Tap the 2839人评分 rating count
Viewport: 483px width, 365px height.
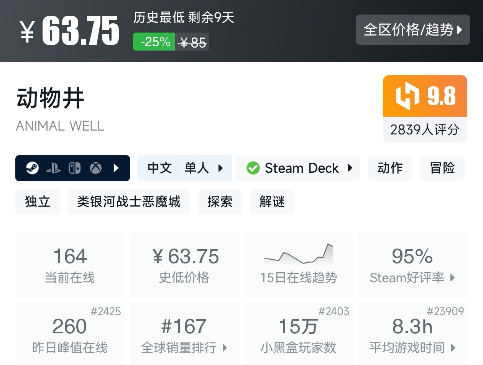(425, 129)
